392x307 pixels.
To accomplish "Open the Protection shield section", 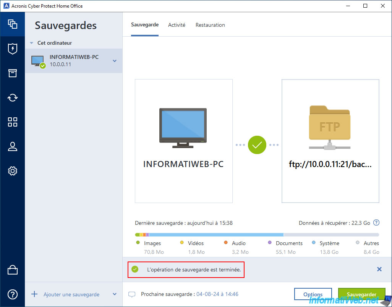I will pos(13,49).
